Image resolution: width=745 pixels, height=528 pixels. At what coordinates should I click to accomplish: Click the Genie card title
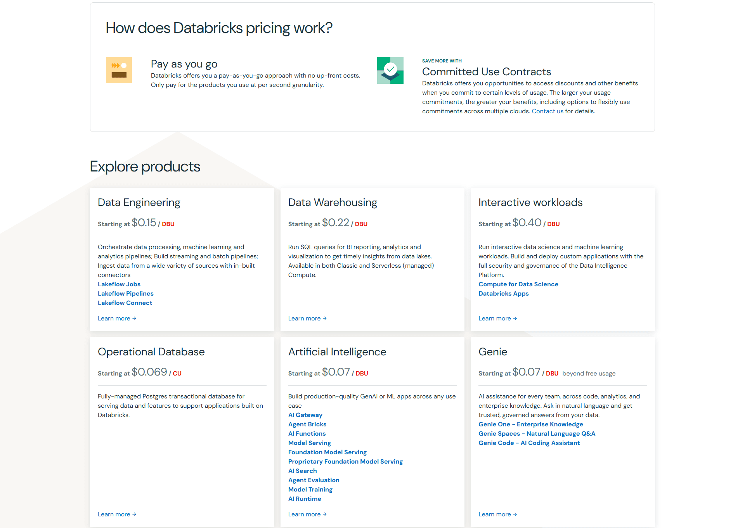click(x=493, y=352)
